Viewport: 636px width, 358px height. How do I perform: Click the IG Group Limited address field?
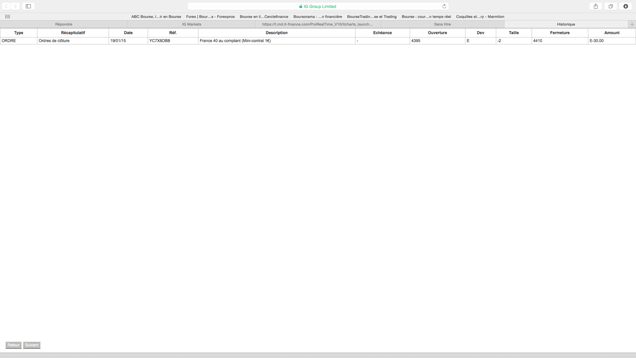click(317, 6)
